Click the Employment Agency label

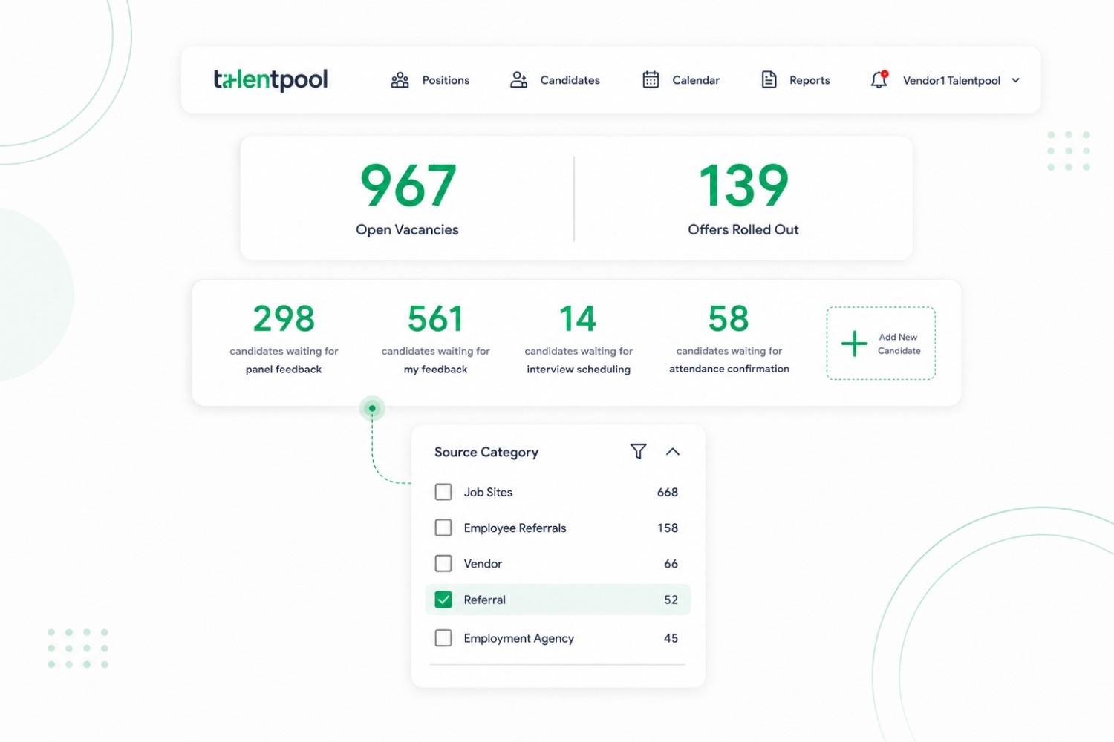click(x=518, y=638)
